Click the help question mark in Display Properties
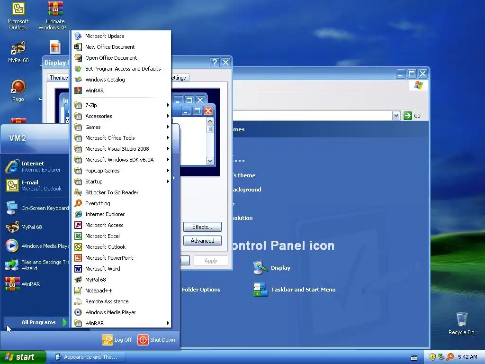The height and width of the screenshot is (364, 485). [x=215, y=62]
